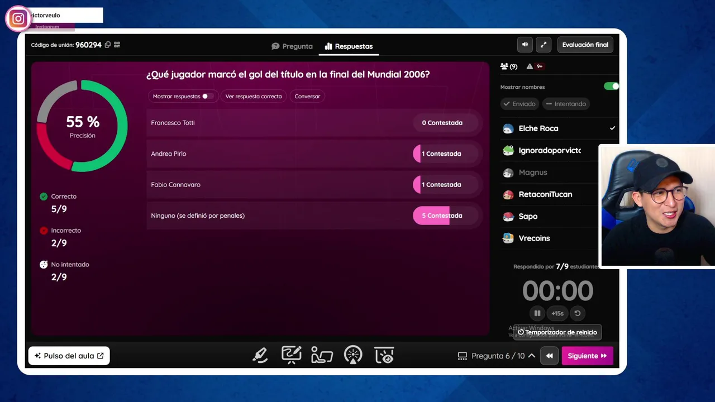Click Respondido por 7/9 estudiantes text
The width and height of the screenshot is (715, 402).
(556, 267)
